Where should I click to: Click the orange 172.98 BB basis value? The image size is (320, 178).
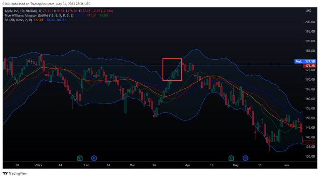[x=38, y=20]
